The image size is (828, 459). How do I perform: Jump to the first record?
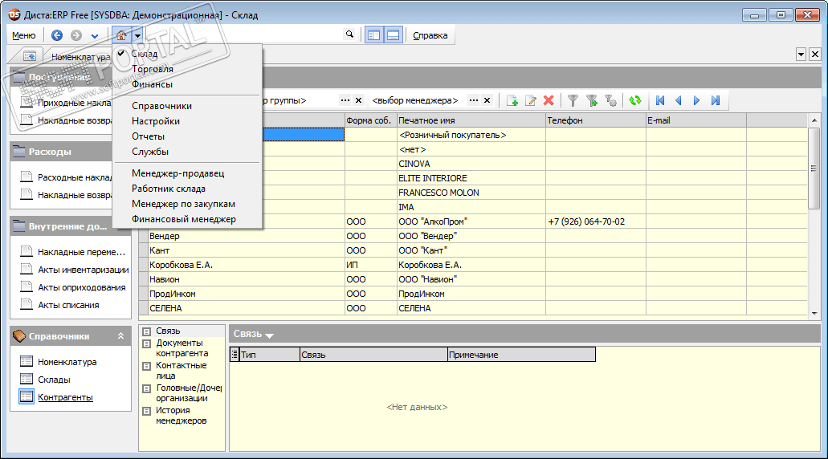(x=660, y=100)
